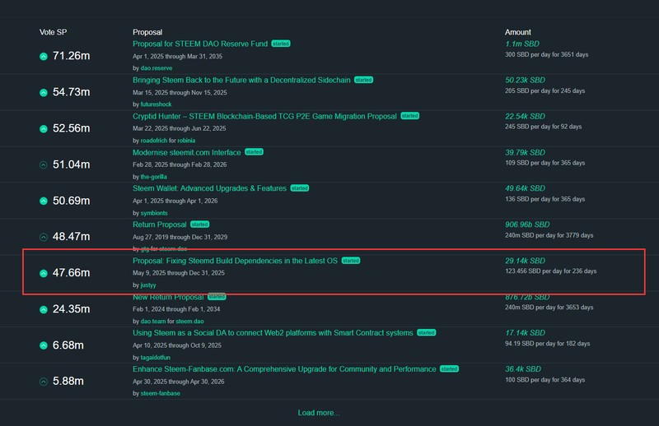Image resolution: width=659 pixels, height=426 pixels.
Task: Select the 5.88m vote SP value
Action: [68, 381]
